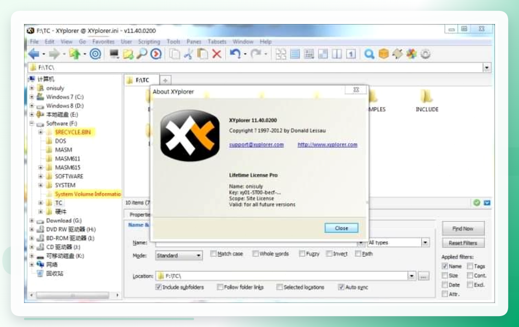Collapse the Software (F:) tree node
The width and height of the screenshot is (519, 327).
[32, 123]
